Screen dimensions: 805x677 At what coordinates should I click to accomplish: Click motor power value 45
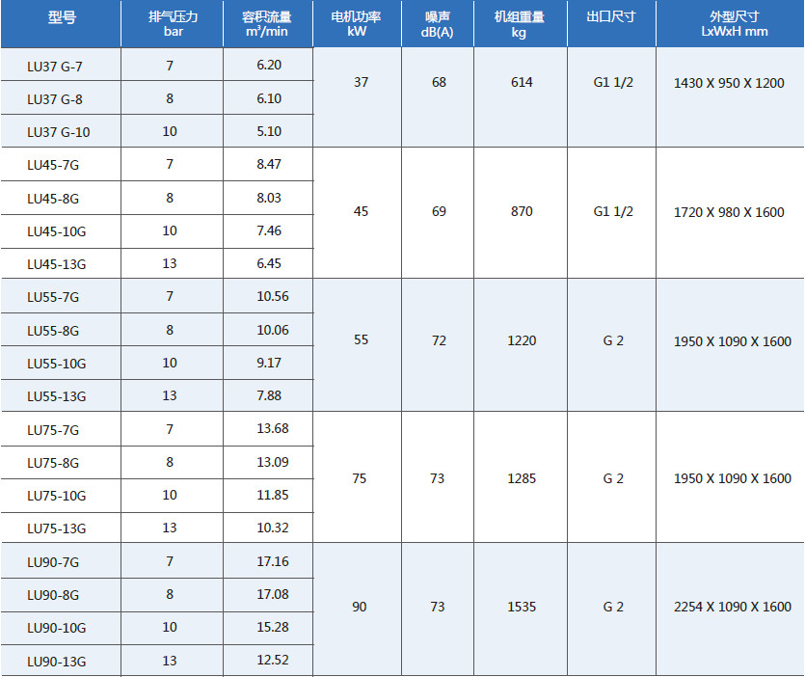[361, 211]
